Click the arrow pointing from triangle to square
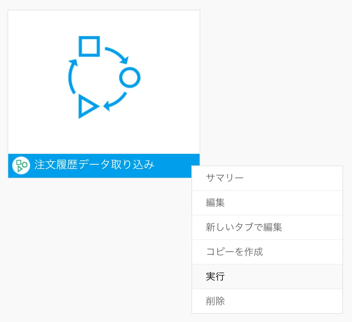Viewport: 352px width, 322px height. (x=71, y=76)
